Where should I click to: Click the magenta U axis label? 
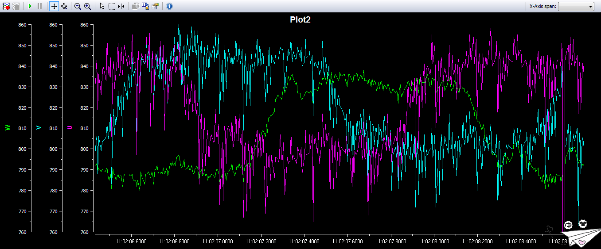pyautogui.click(x=70, y=128)
